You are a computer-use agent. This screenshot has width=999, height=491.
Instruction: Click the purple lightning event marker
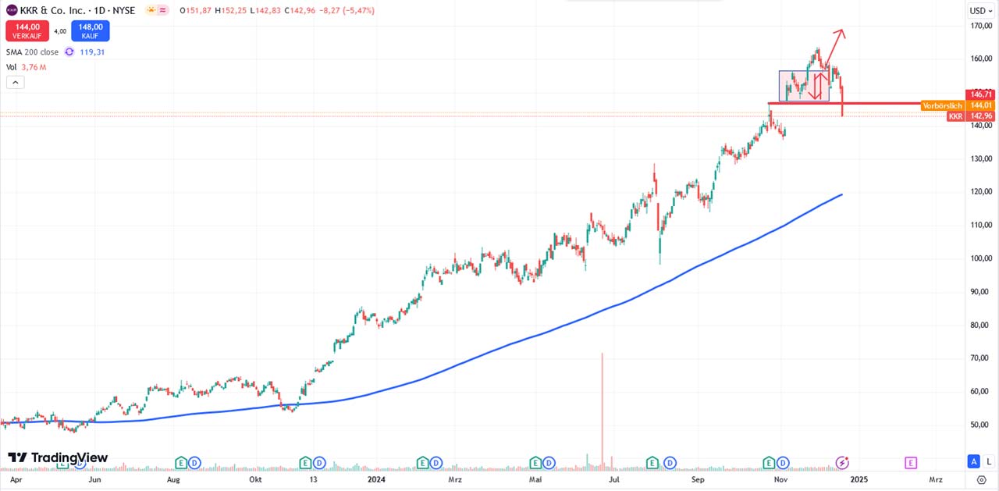(843, 462)
